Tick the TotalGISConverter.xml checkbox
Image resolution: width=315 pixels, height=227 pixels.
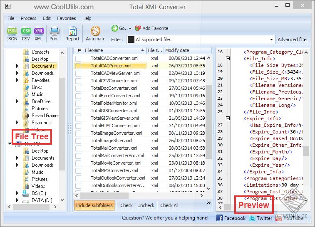(x=78, y=111)
